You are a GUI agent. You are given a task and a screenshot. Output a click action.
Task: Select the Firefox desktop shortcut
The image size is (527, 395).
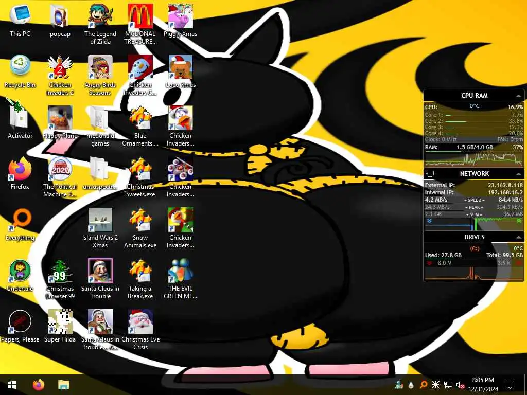(x=20, y=174)
